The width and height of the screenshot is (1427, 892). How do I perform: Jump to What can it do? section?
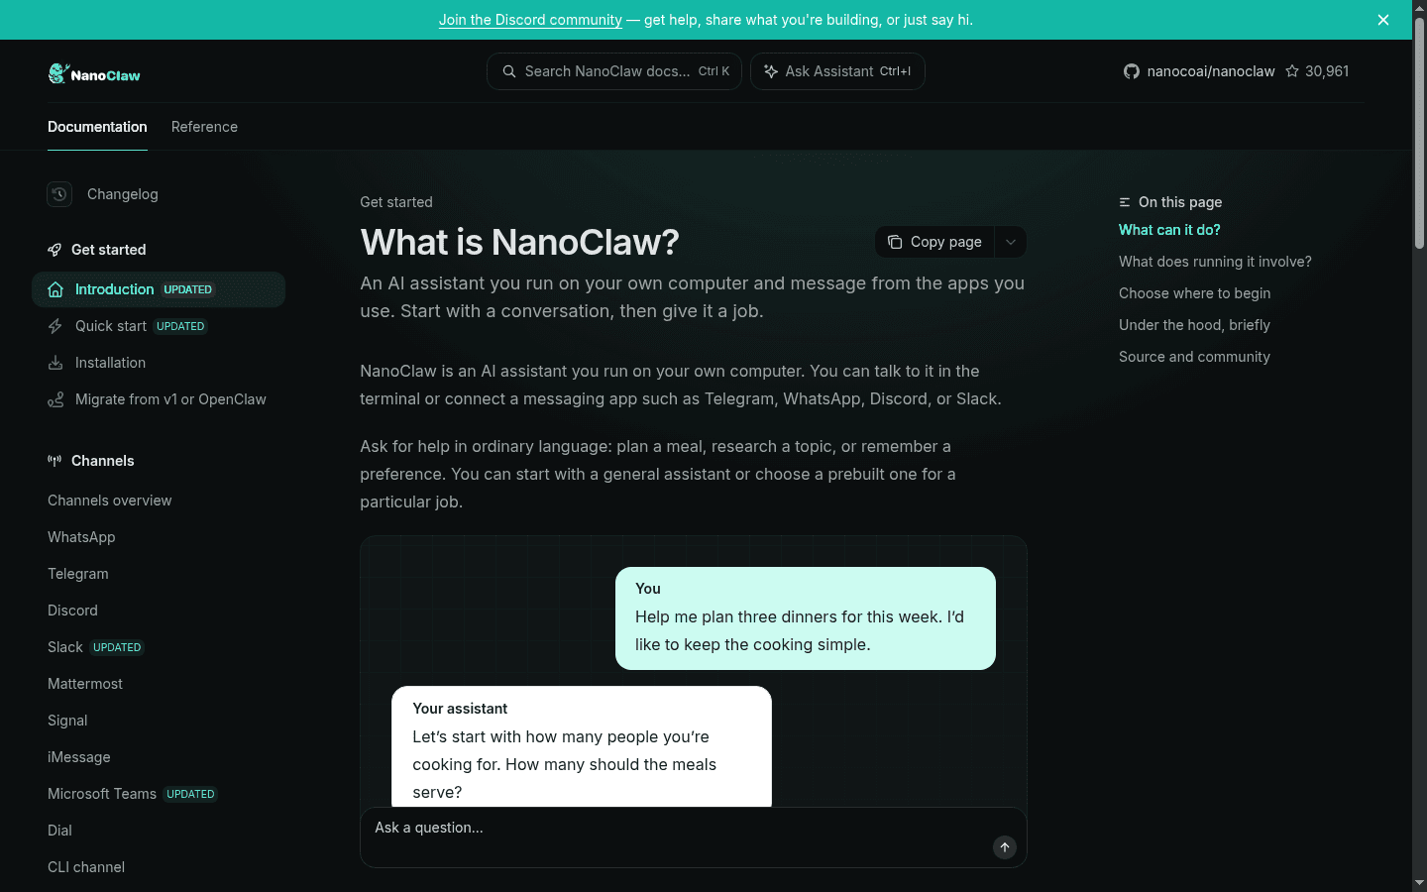click(x=1169, y=230)
